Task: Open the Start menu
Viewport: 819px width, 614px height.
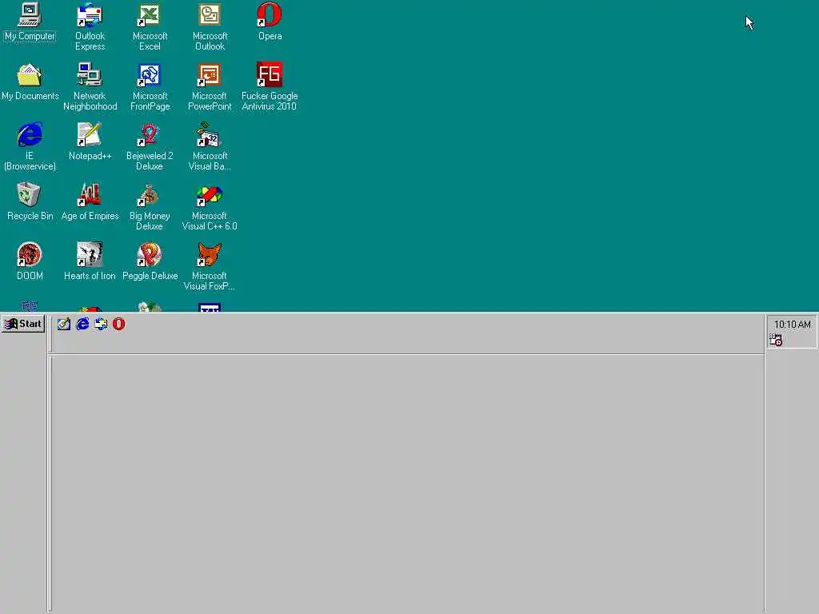Action: (x=23, y=325)
